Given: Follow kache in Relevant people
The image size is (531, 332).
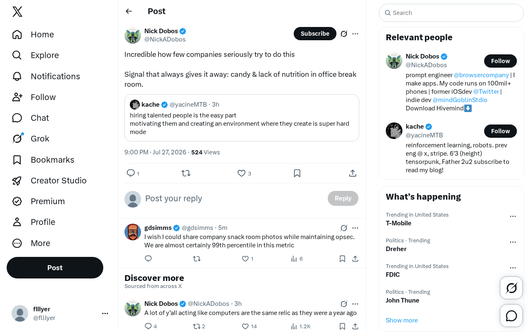Looking at the screenshot, I should pyautogui.click(x=500, y=131).
